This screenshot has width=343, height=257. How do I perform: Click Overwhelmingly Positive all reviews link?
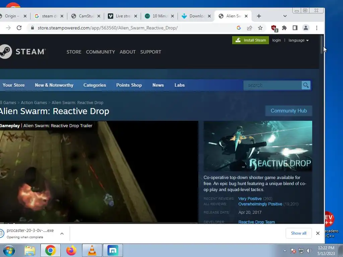tap(260, 204)
